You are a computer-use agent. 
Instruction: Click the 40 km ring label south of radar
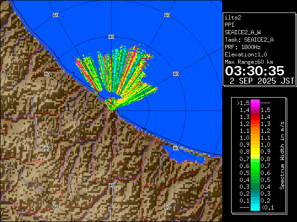coord(111,185)
